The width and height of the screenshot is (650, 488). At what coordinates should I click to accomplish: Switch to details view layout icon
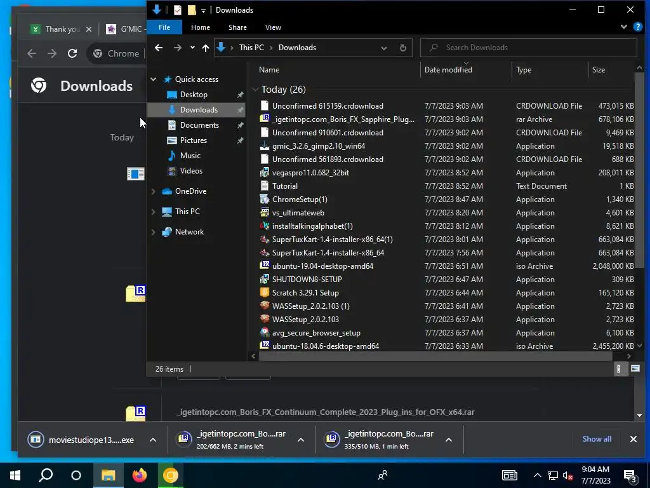618,369
